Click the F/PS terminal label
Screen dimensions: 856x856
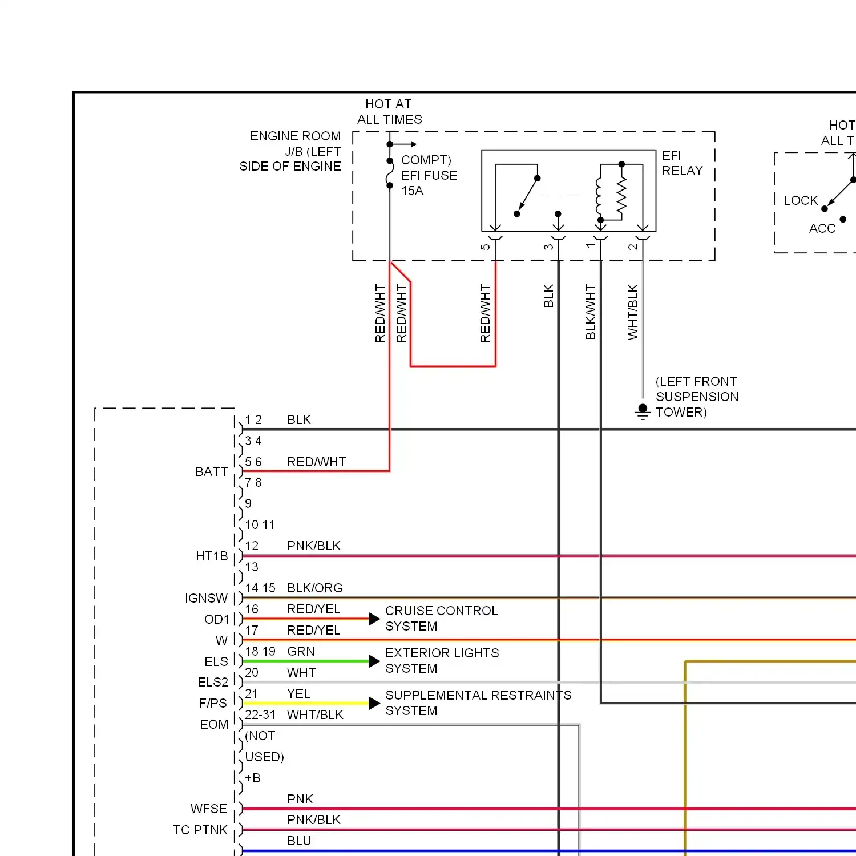pyautogui.click(x=213, y=703)
